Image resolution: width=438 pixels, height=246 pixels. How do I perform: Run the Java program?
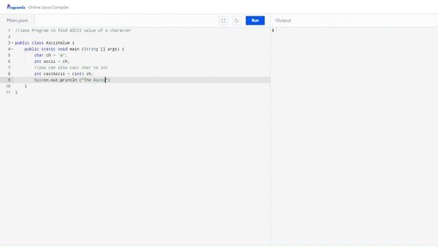(x=255, y=20)
